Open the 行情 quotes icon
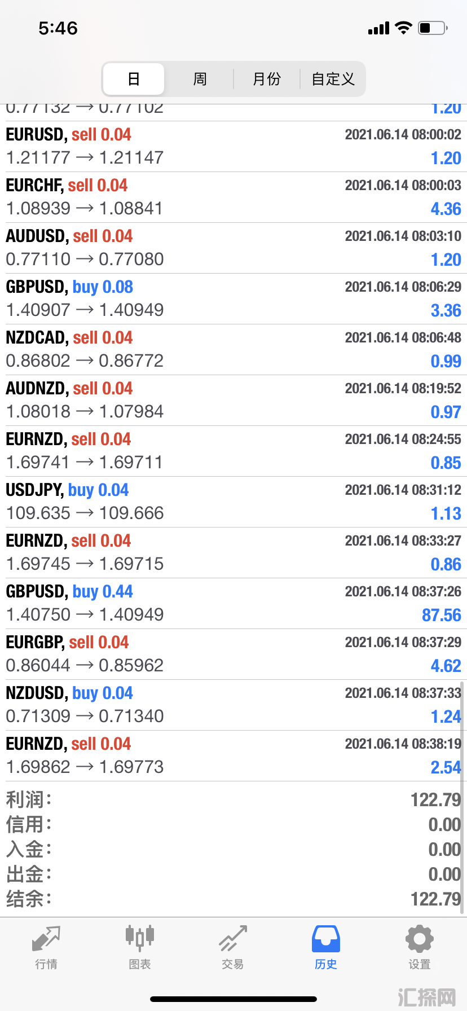 tap(46, 939)
